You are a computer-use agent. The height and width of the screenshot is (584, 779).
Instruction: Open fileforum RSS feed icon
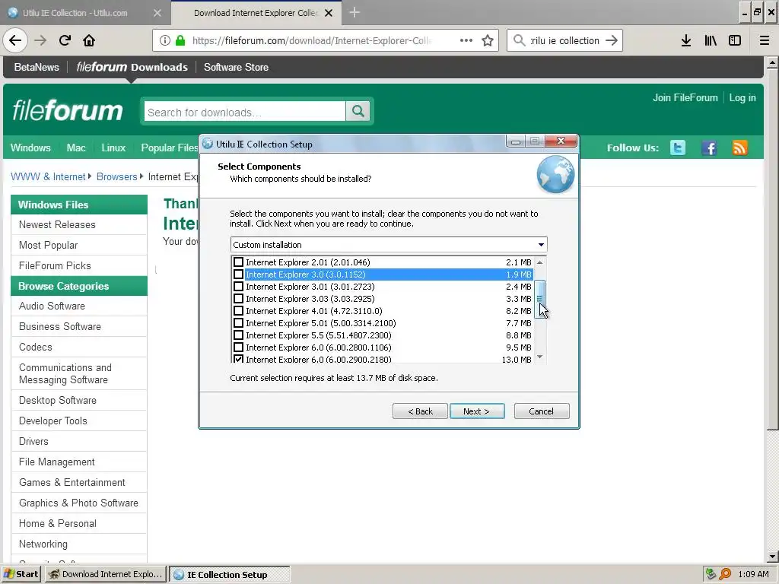739,148
